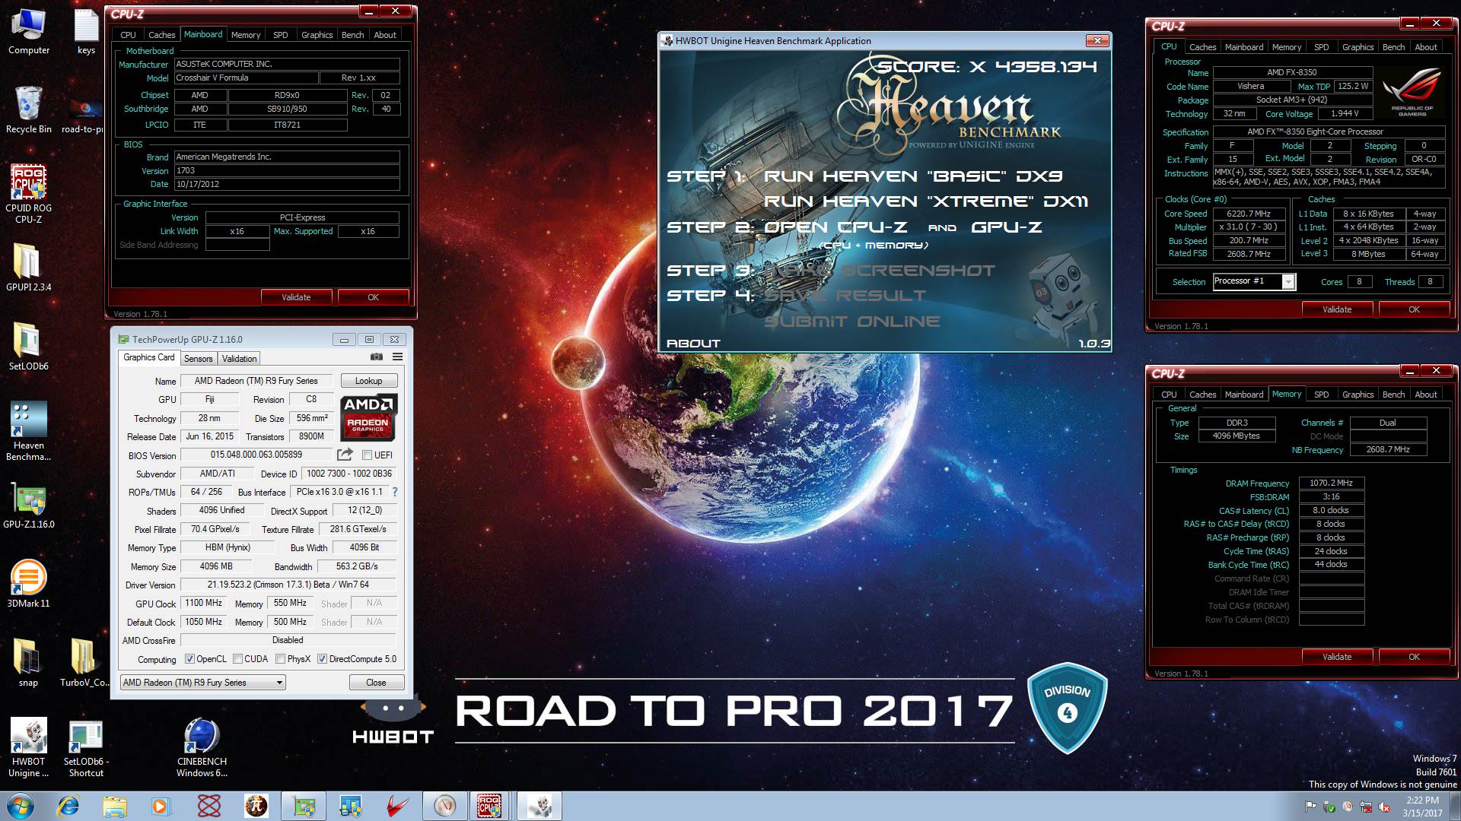Toggle the OpenCL checkbox in GPU-Z
Screen dimensions: 1461x821
pos(189,659)
